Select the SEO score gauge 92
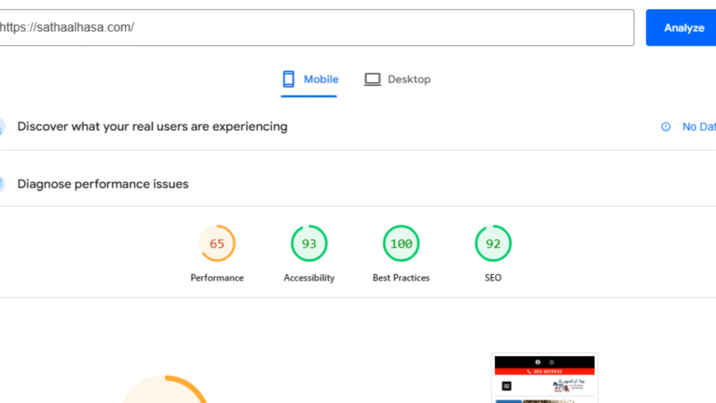The width and height of the screenshot is (716, 403). (493, 243)
